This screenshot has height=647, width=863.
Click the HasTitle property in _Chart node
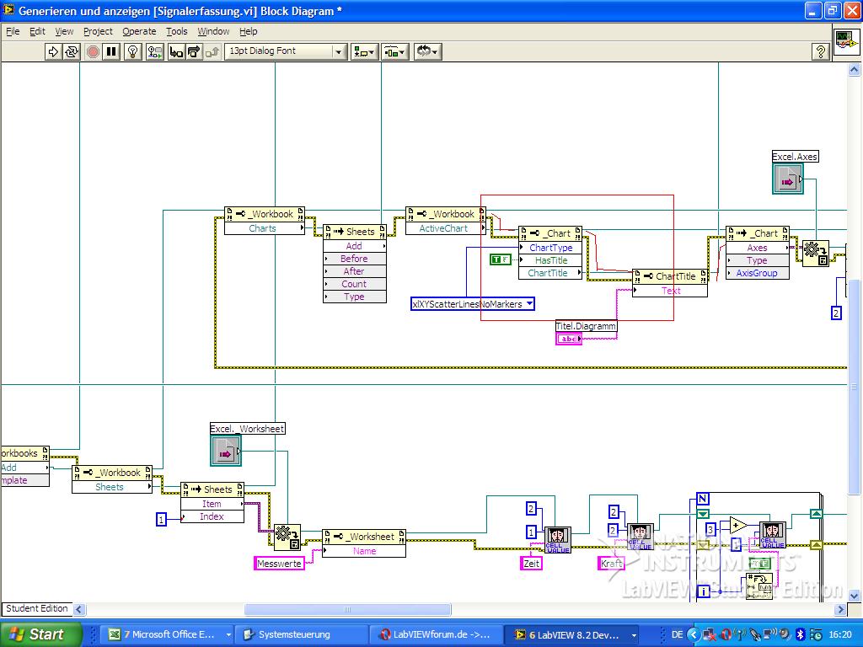(550, 260)
